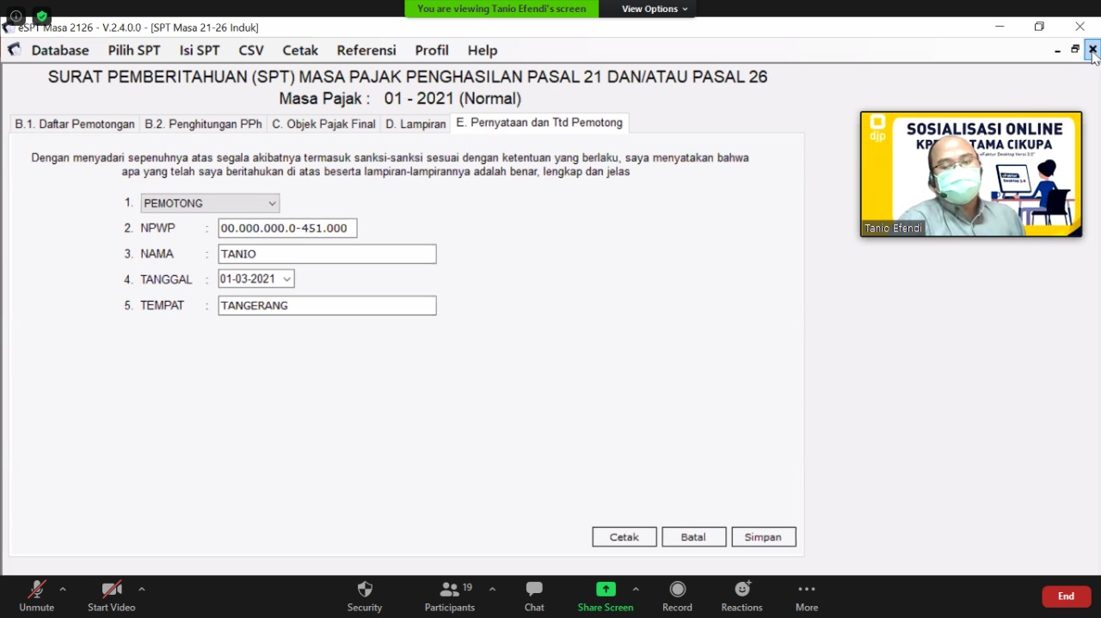Open the Chat bubble icon
This screenshot has width=1101, height=618.
coord(534,590)
